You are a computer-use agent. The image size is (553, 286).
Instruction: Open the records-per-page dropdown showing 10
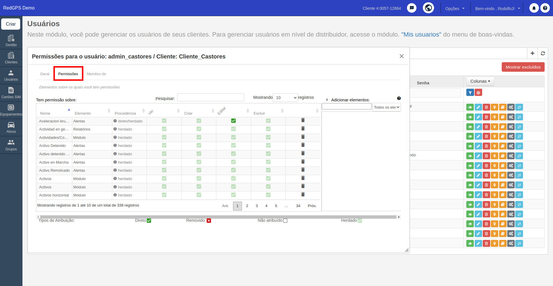pyautogui.click(x=285, y=98)
